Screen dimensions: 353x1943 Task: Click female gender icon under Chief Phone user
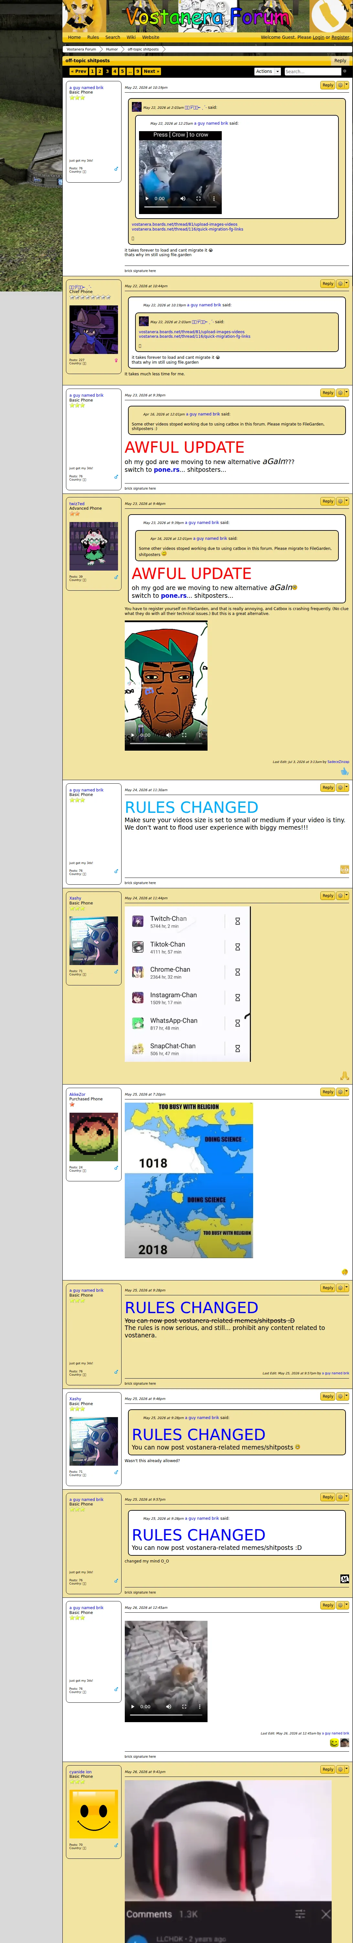coord(116,360)
